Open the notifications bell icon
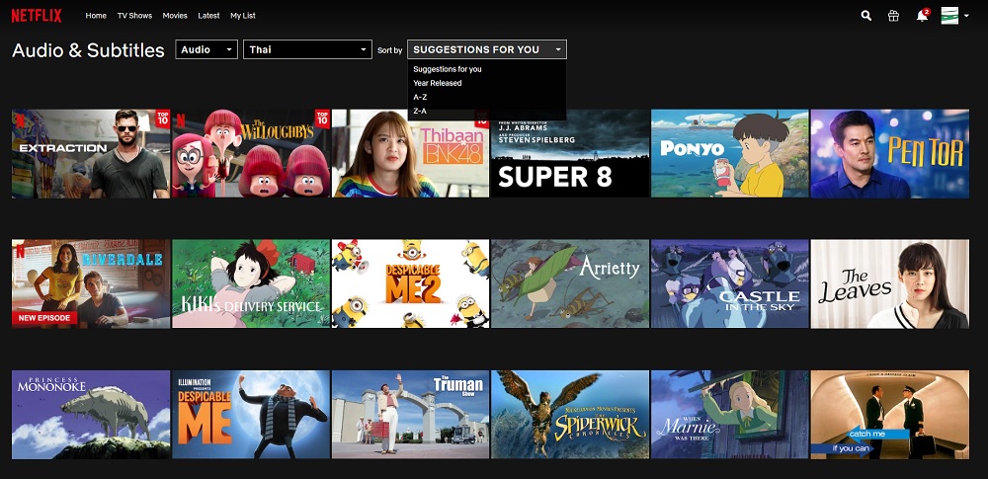 [922, 16]
